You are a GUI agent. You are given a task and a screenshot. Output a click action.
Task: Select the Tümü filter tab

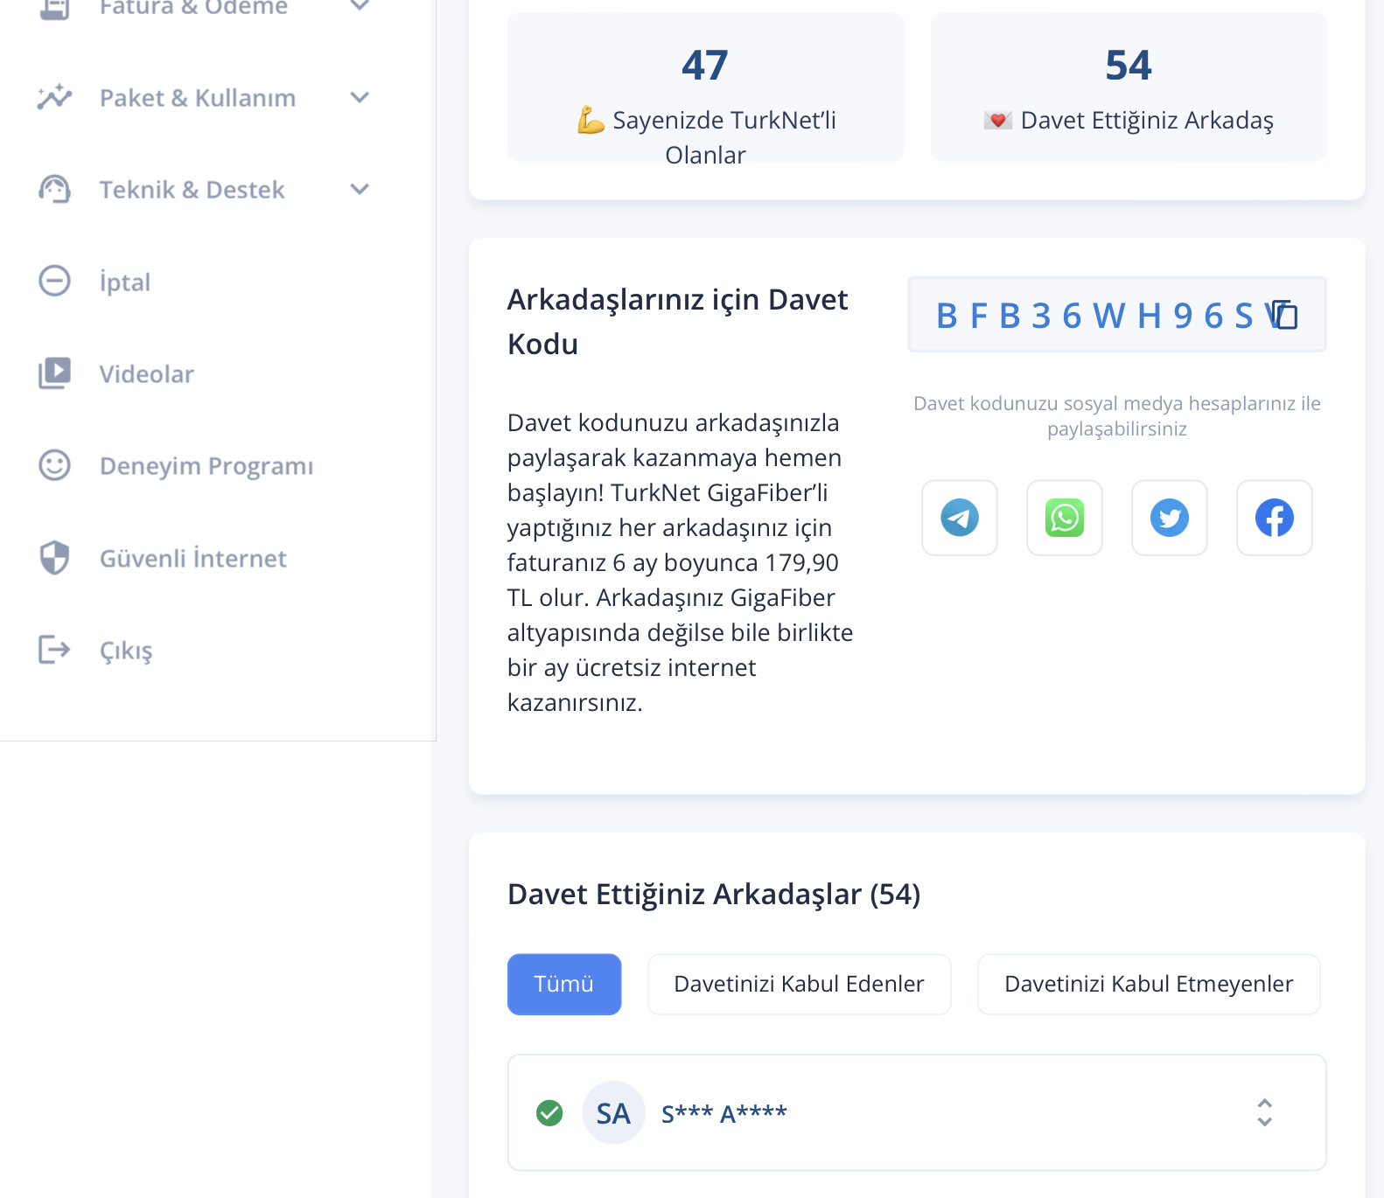point(564,984)
